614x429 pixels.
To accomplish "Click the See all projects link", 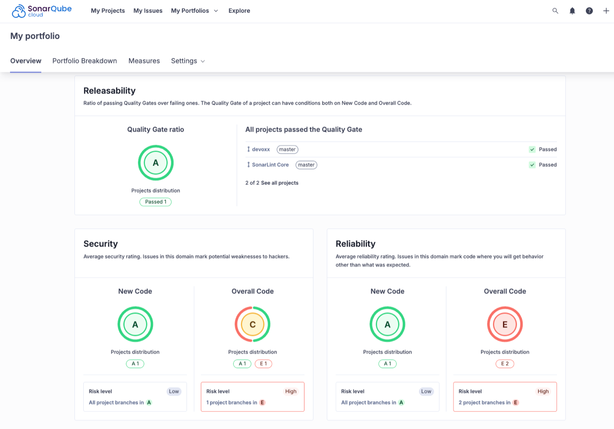I will pyautogui.click(x=279, y=183).
